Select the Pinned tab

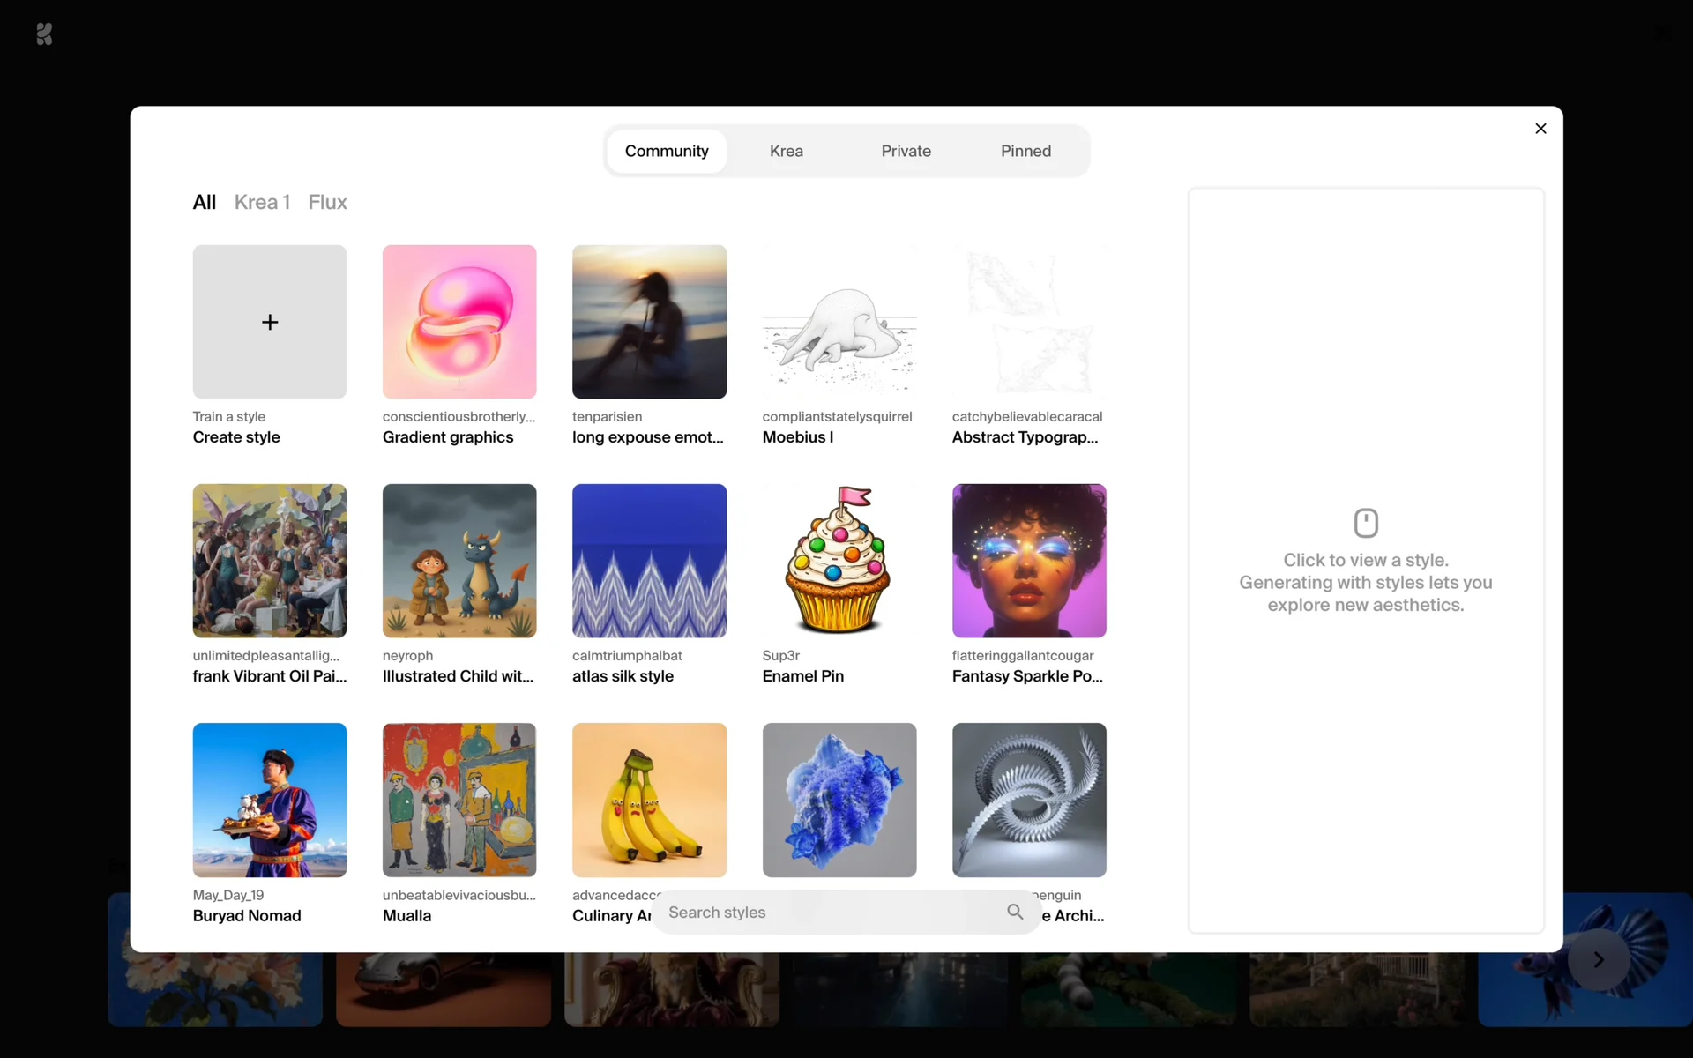coord(1025,151)
